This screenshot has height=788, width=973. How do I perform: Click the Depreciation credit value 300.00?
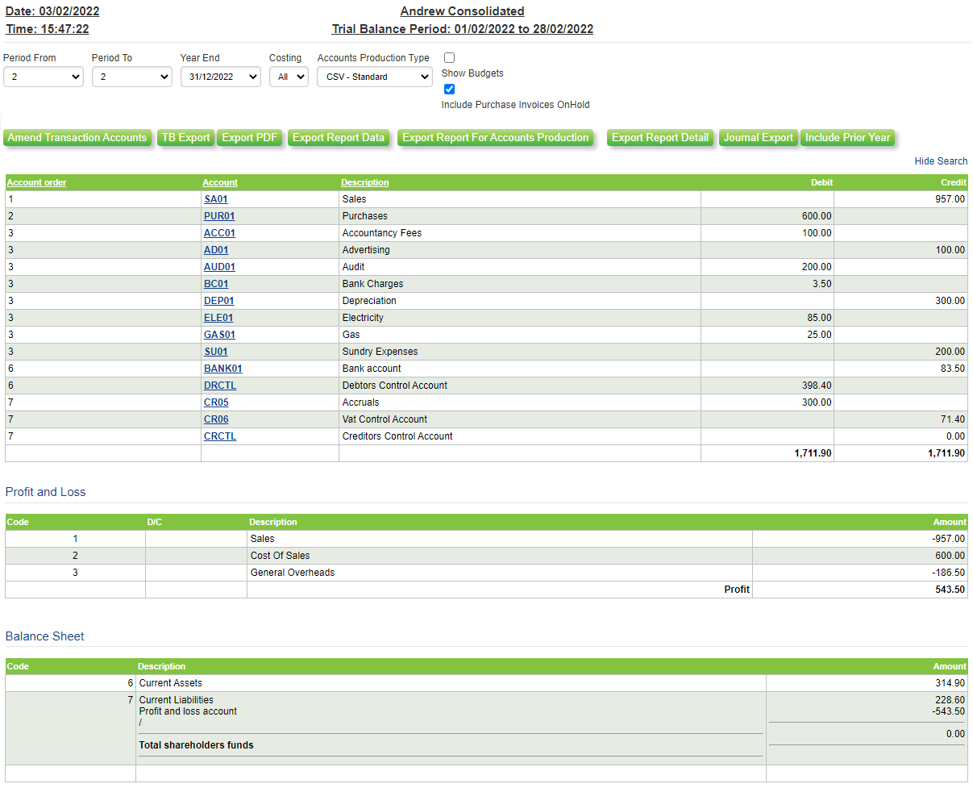pos(950,301)
